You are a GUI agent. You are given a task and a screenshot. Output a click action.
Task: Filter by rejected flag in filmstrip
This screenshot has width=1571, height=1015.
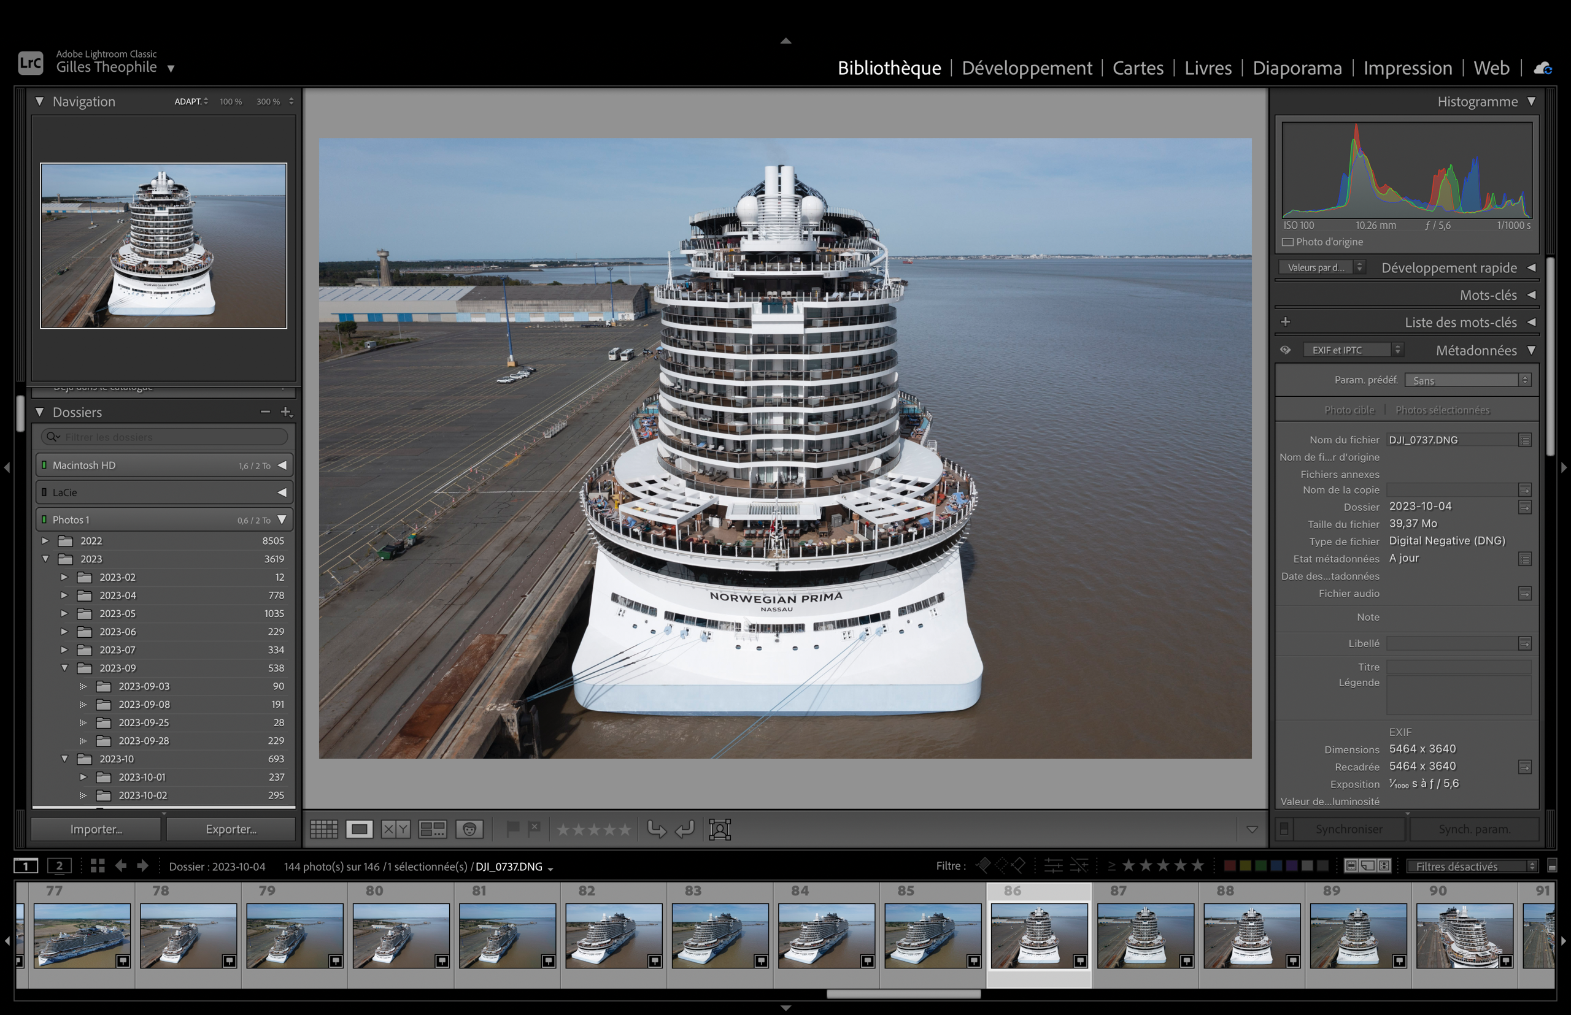(x=1019, y=865)
